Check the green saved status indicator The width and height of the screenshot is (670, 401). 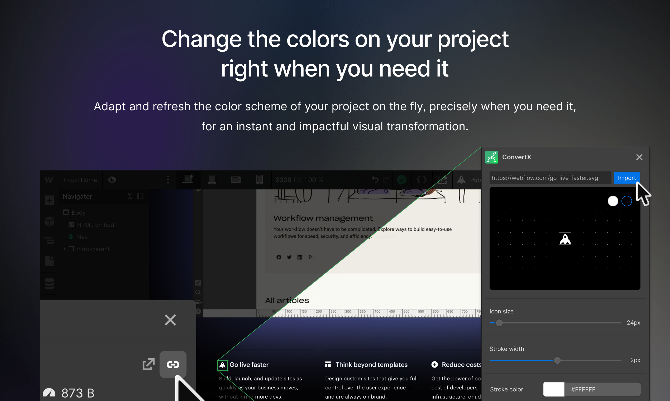[x=402, y=180]
